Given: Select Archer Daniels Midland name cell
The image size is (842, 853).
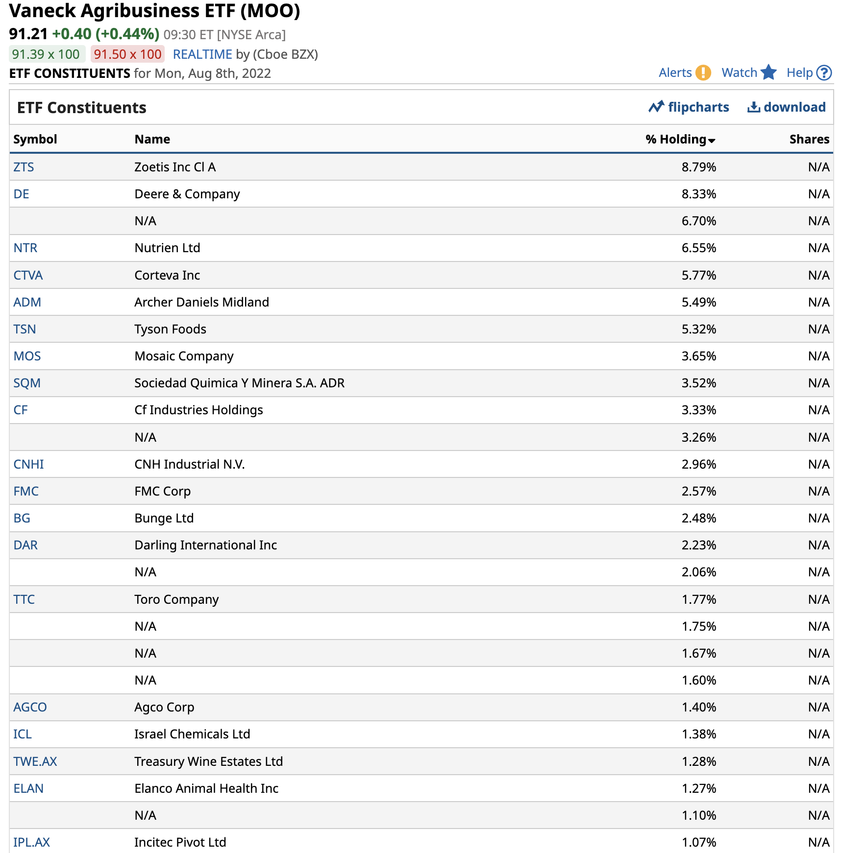Looking at the screenshot, I should 202,302.
